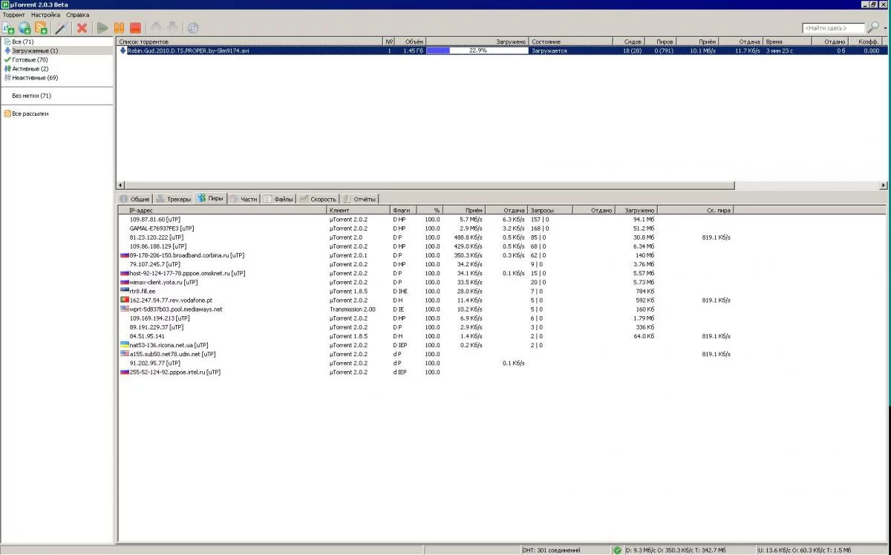Screen dimensions: 891x555
Task: Select the Robin.Gud.2010 torrent row
Action: point(501,50)
